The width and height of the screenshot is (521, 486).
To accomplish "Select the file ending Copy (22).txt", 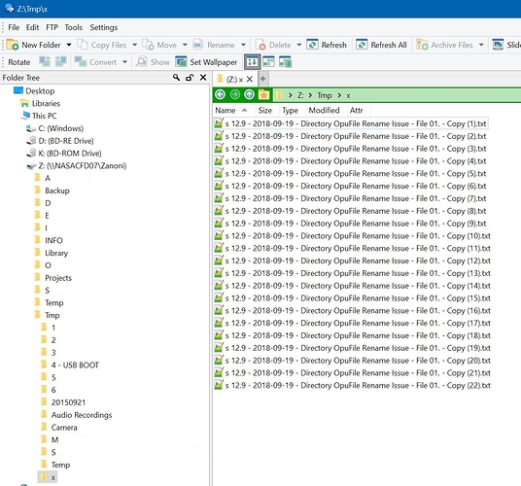I will coord(353,385).
